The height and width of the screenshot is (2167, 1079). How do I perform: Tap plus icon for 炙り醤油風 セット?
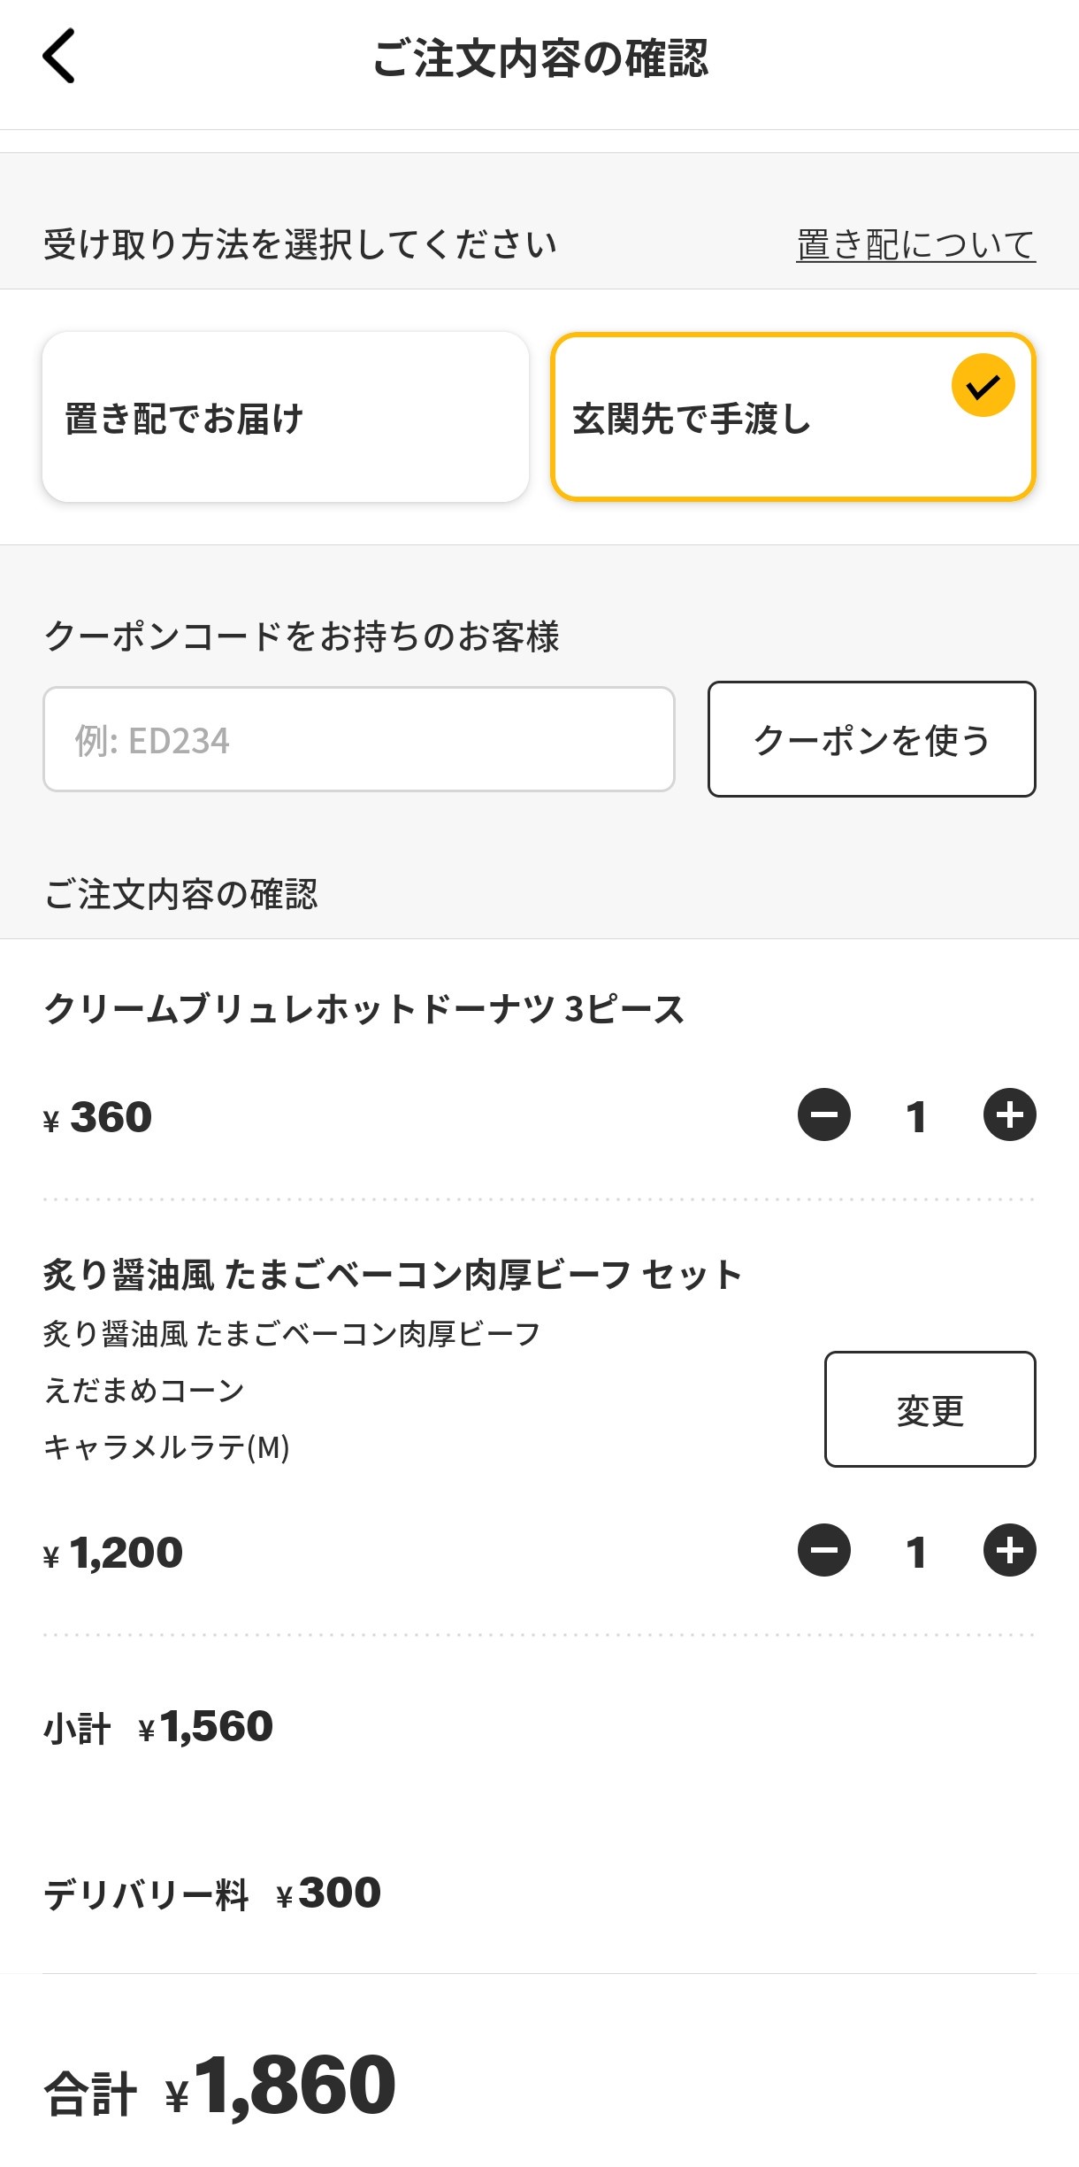tap(1009, 1550)
